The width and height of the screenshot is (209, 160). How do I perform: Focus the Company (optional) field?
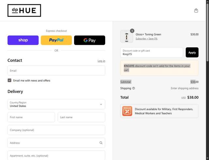pos(56,130)
